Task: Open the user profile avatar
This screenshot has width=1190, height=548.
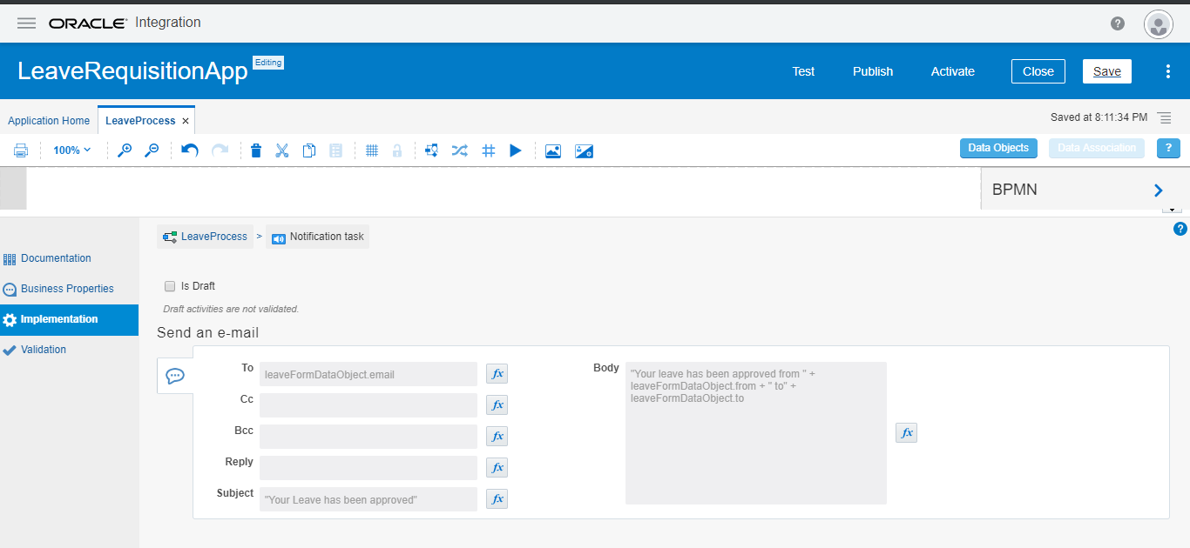Action: [x=1159, y=24]
